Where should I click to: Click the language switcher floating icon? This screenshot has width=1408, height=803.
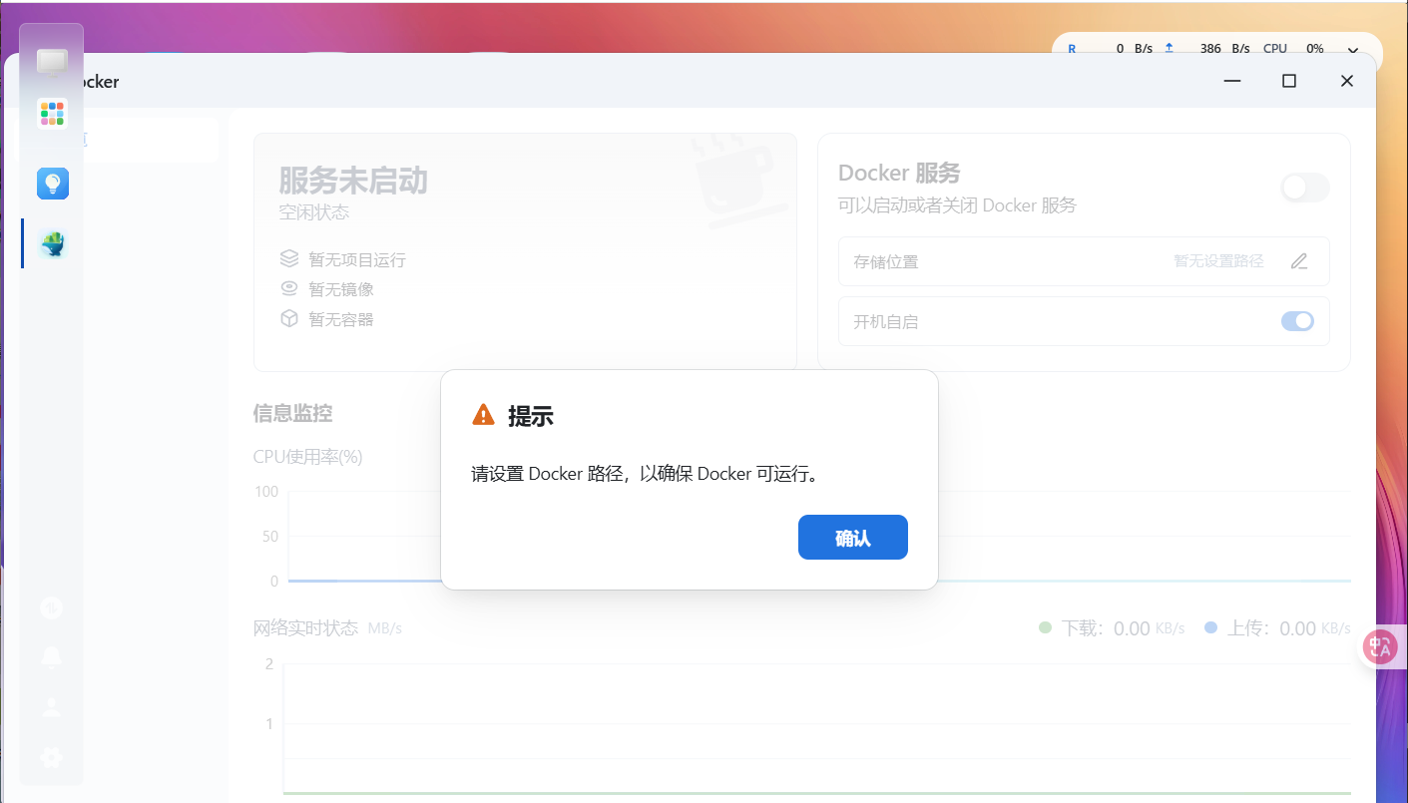(1381, 646)
